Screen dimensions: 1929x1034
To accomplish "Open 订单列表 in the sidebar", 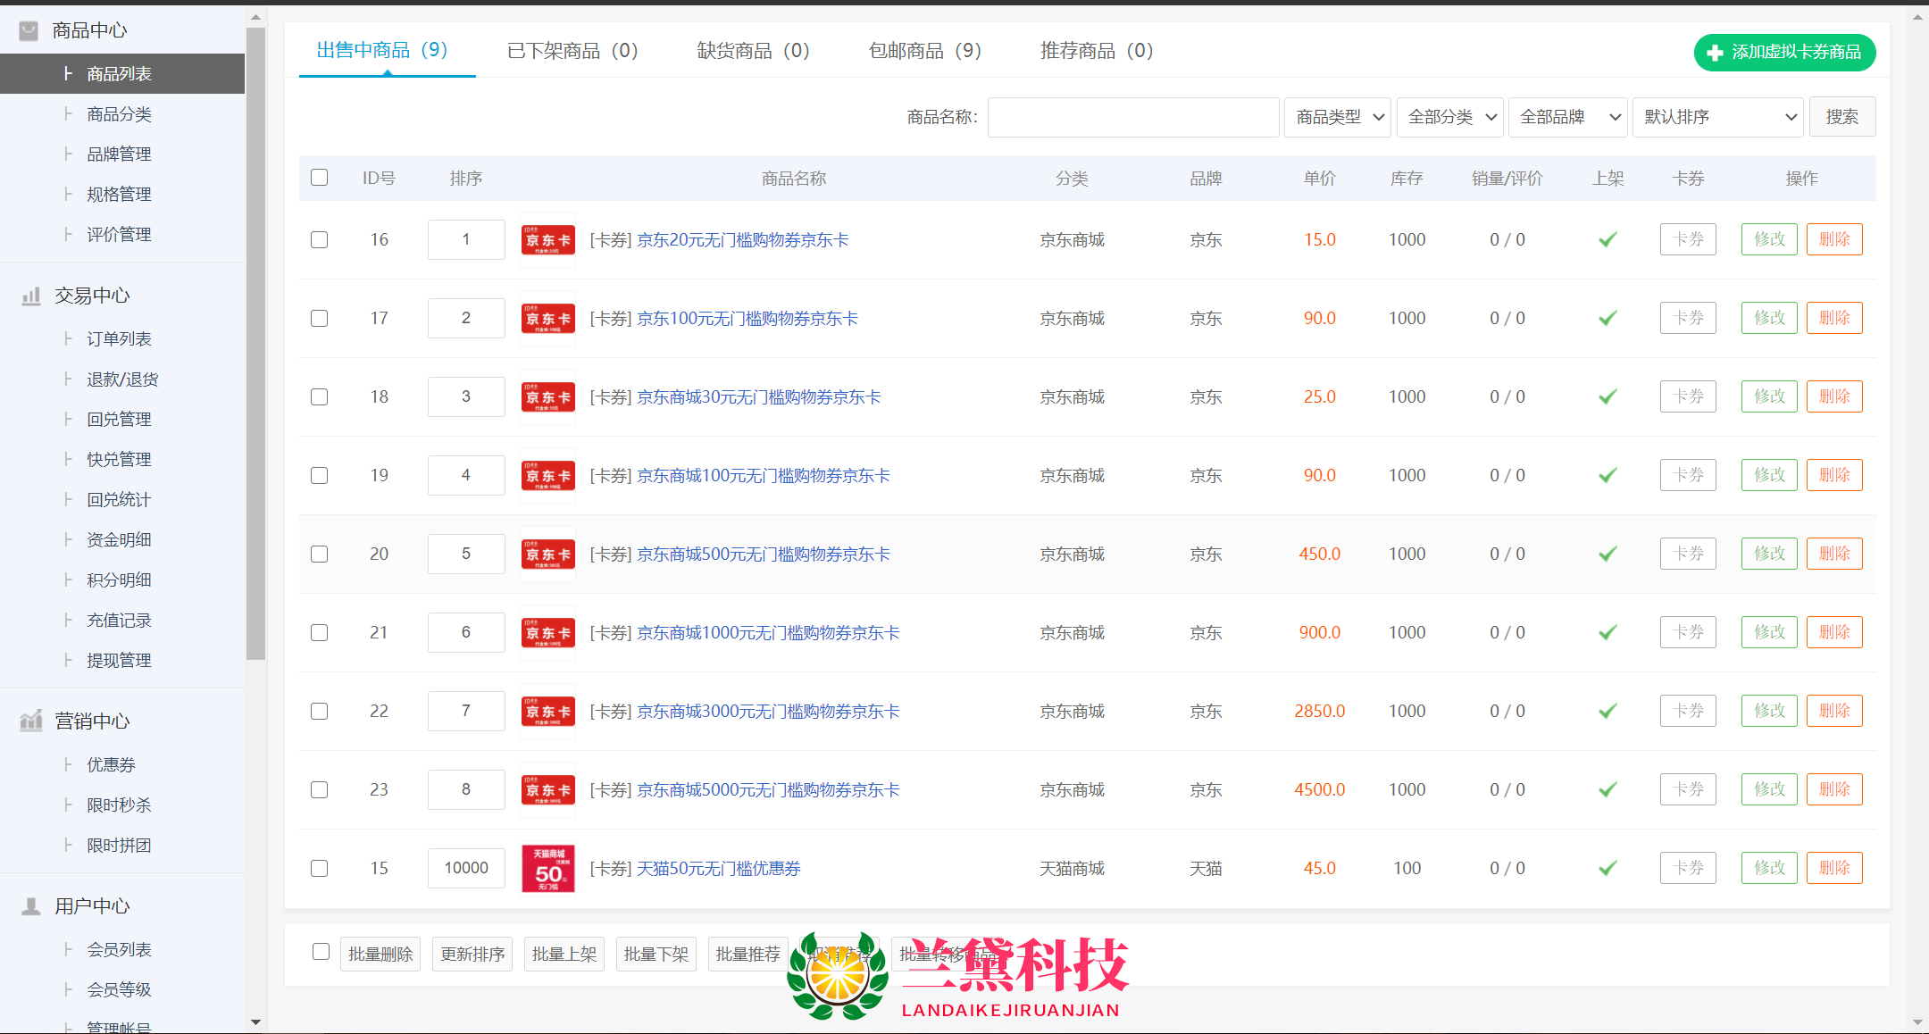I will tap(119, 339).
